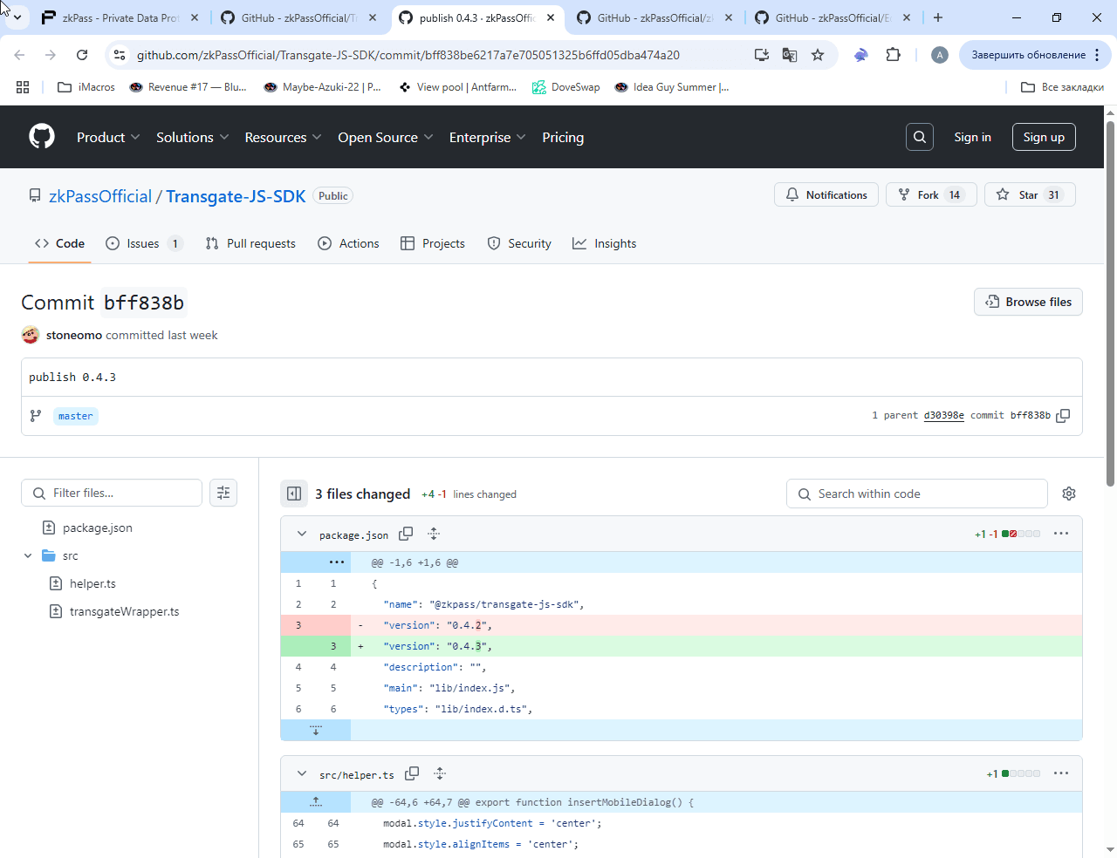This screenshot has width=1117, height=858.
Task: Open the Issues tab
Action: coord(144,243)
